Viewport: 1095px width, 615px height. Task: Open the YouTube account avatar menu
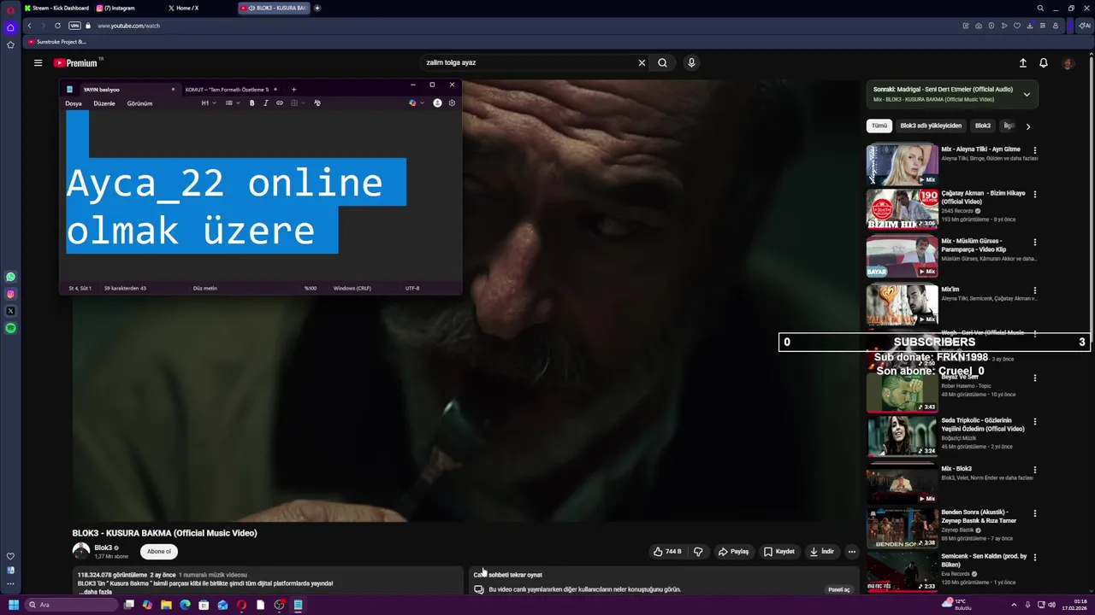pyautogui.click(x=1068, y=62)
